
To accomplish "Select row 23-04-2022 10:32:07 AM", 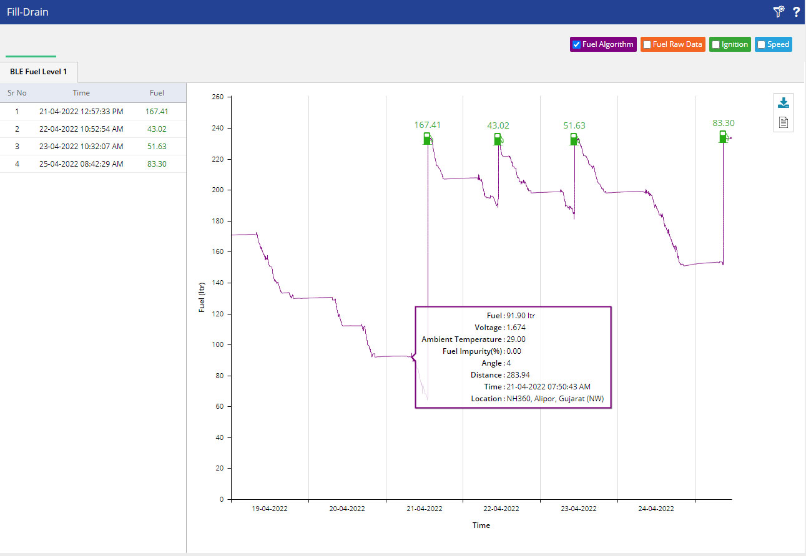I will coord(93,146).
